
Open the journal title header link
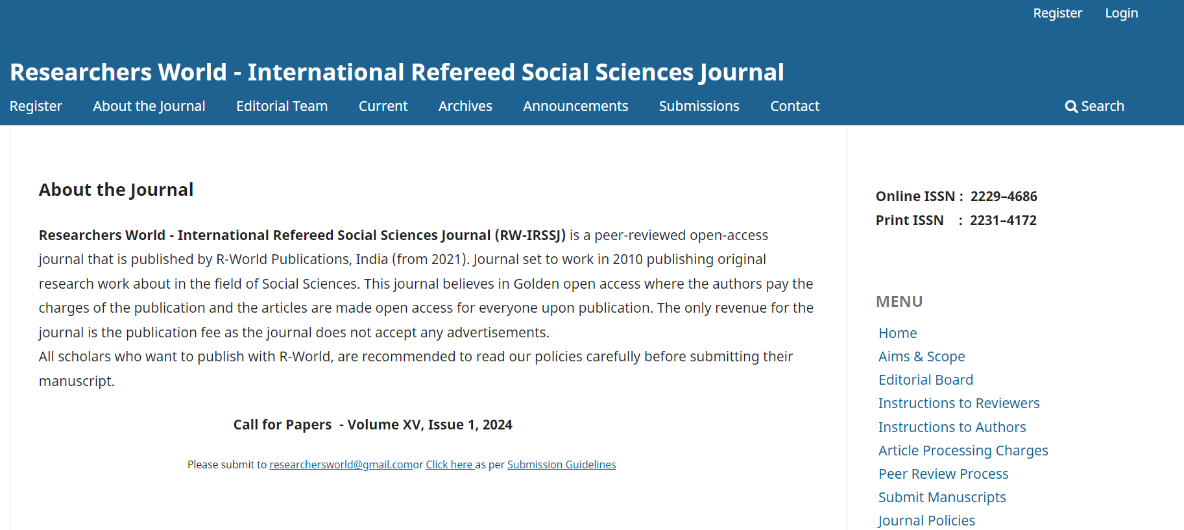tap(396, 72)
